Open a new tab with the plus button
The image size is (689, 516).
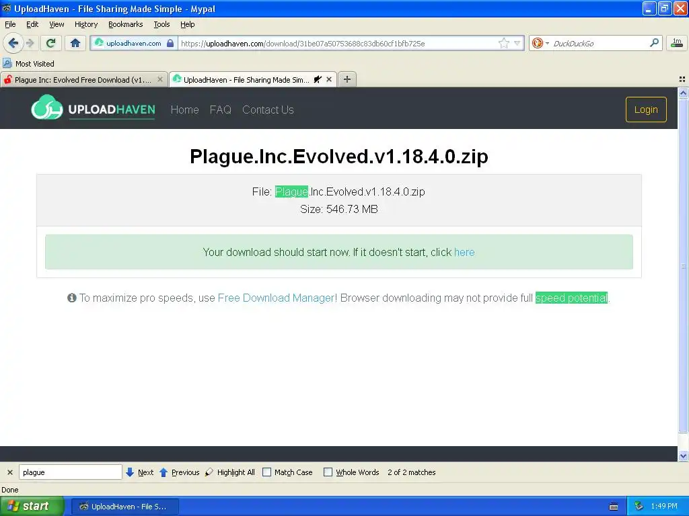(x=347, y=79)
